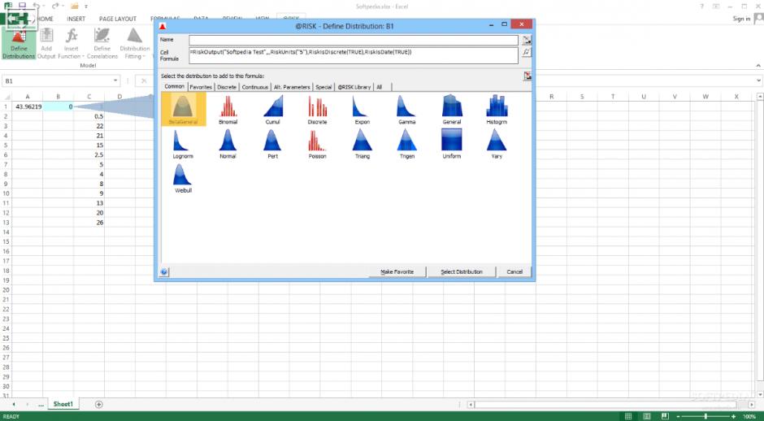Viewport: 764px width, 421px height.
Task: Select cell C3 containing 22
Action: (x=89, y=126)
